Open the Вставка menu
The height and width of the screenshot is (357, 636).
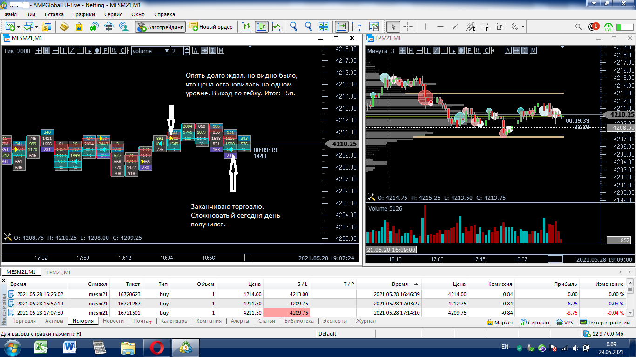pyautogui.click(x=54, y=14)
